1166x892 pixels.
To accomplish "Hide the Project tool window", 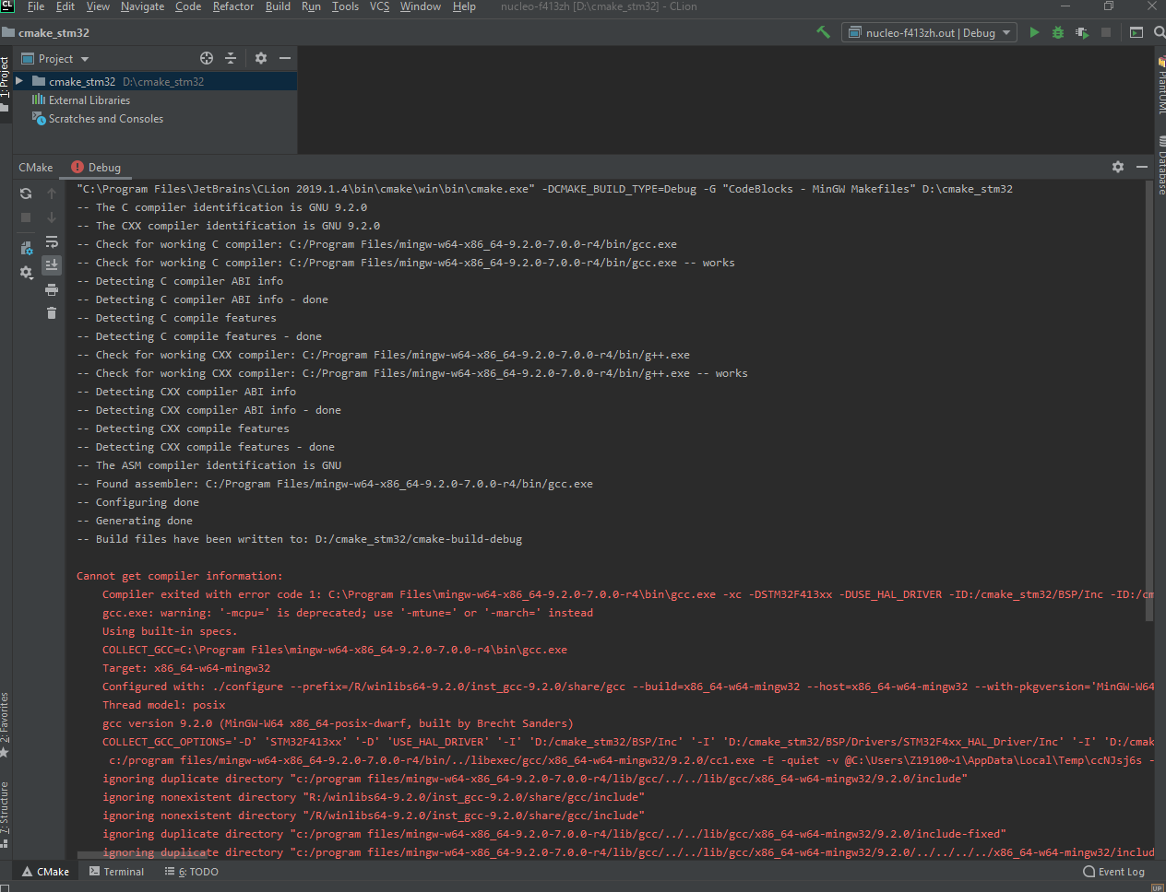I will (285, 58).
